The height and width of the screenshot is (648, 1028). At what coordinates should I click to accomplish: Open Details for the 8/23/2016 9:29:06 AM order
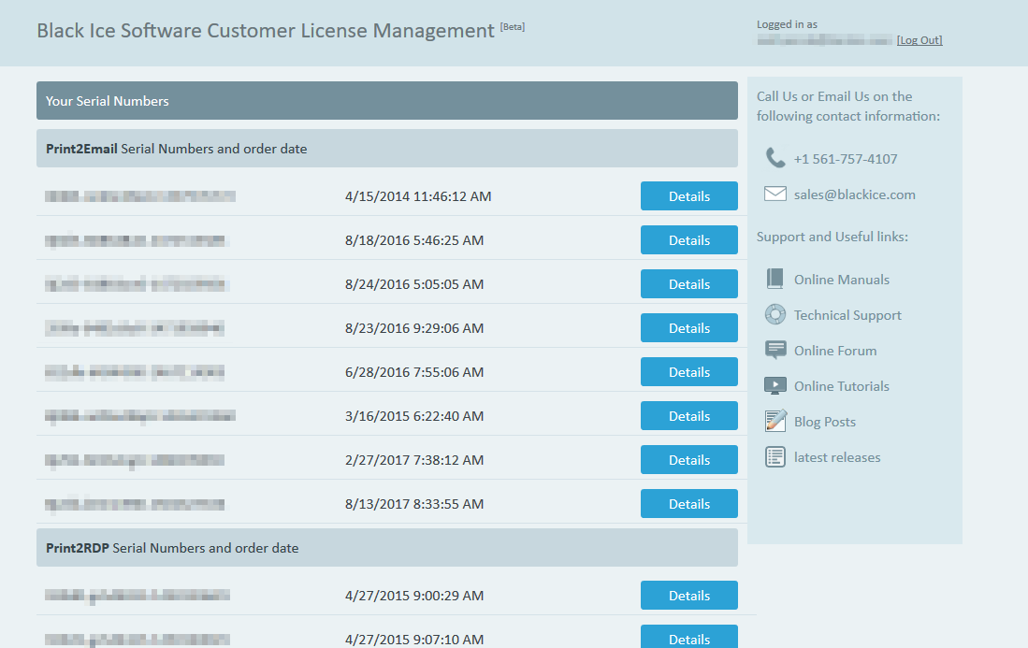click(689, 327)
